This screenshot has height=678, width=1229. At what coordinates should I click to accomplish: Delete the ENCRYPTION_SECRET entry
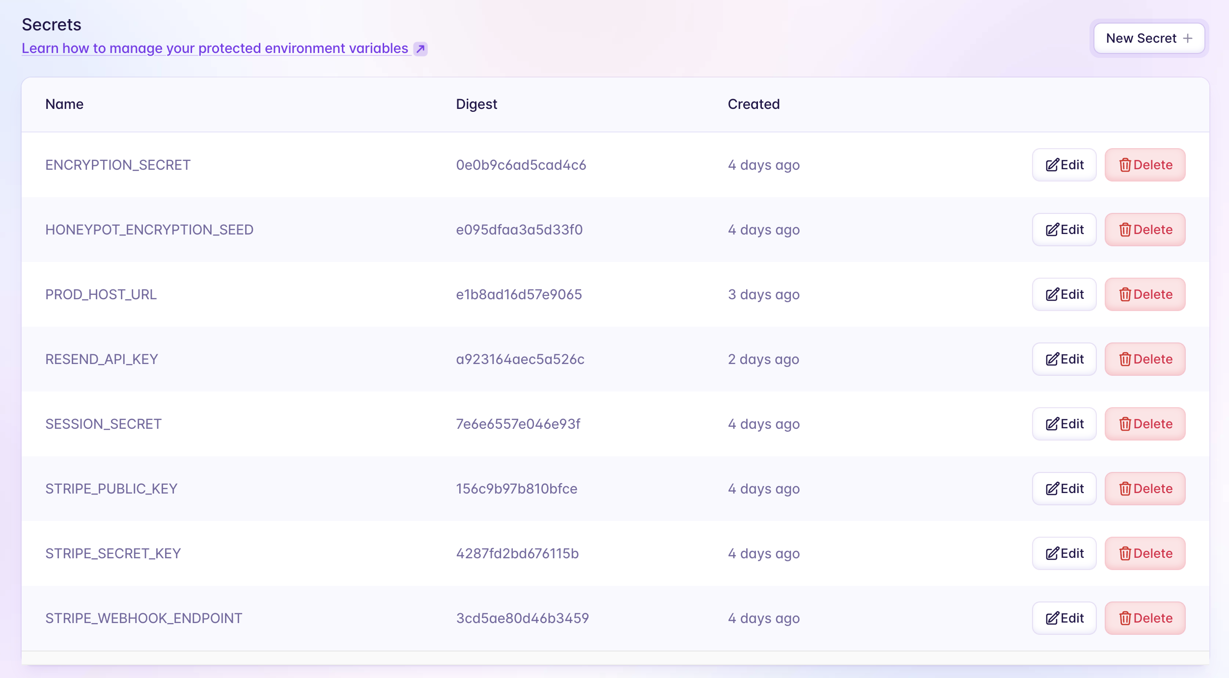(x=1145, y=165)
